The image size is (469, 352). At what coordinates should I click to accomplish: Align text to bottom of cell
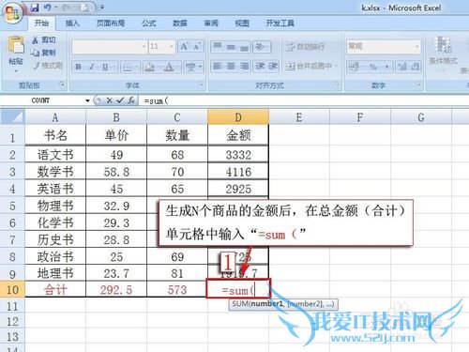coord(244,47)
